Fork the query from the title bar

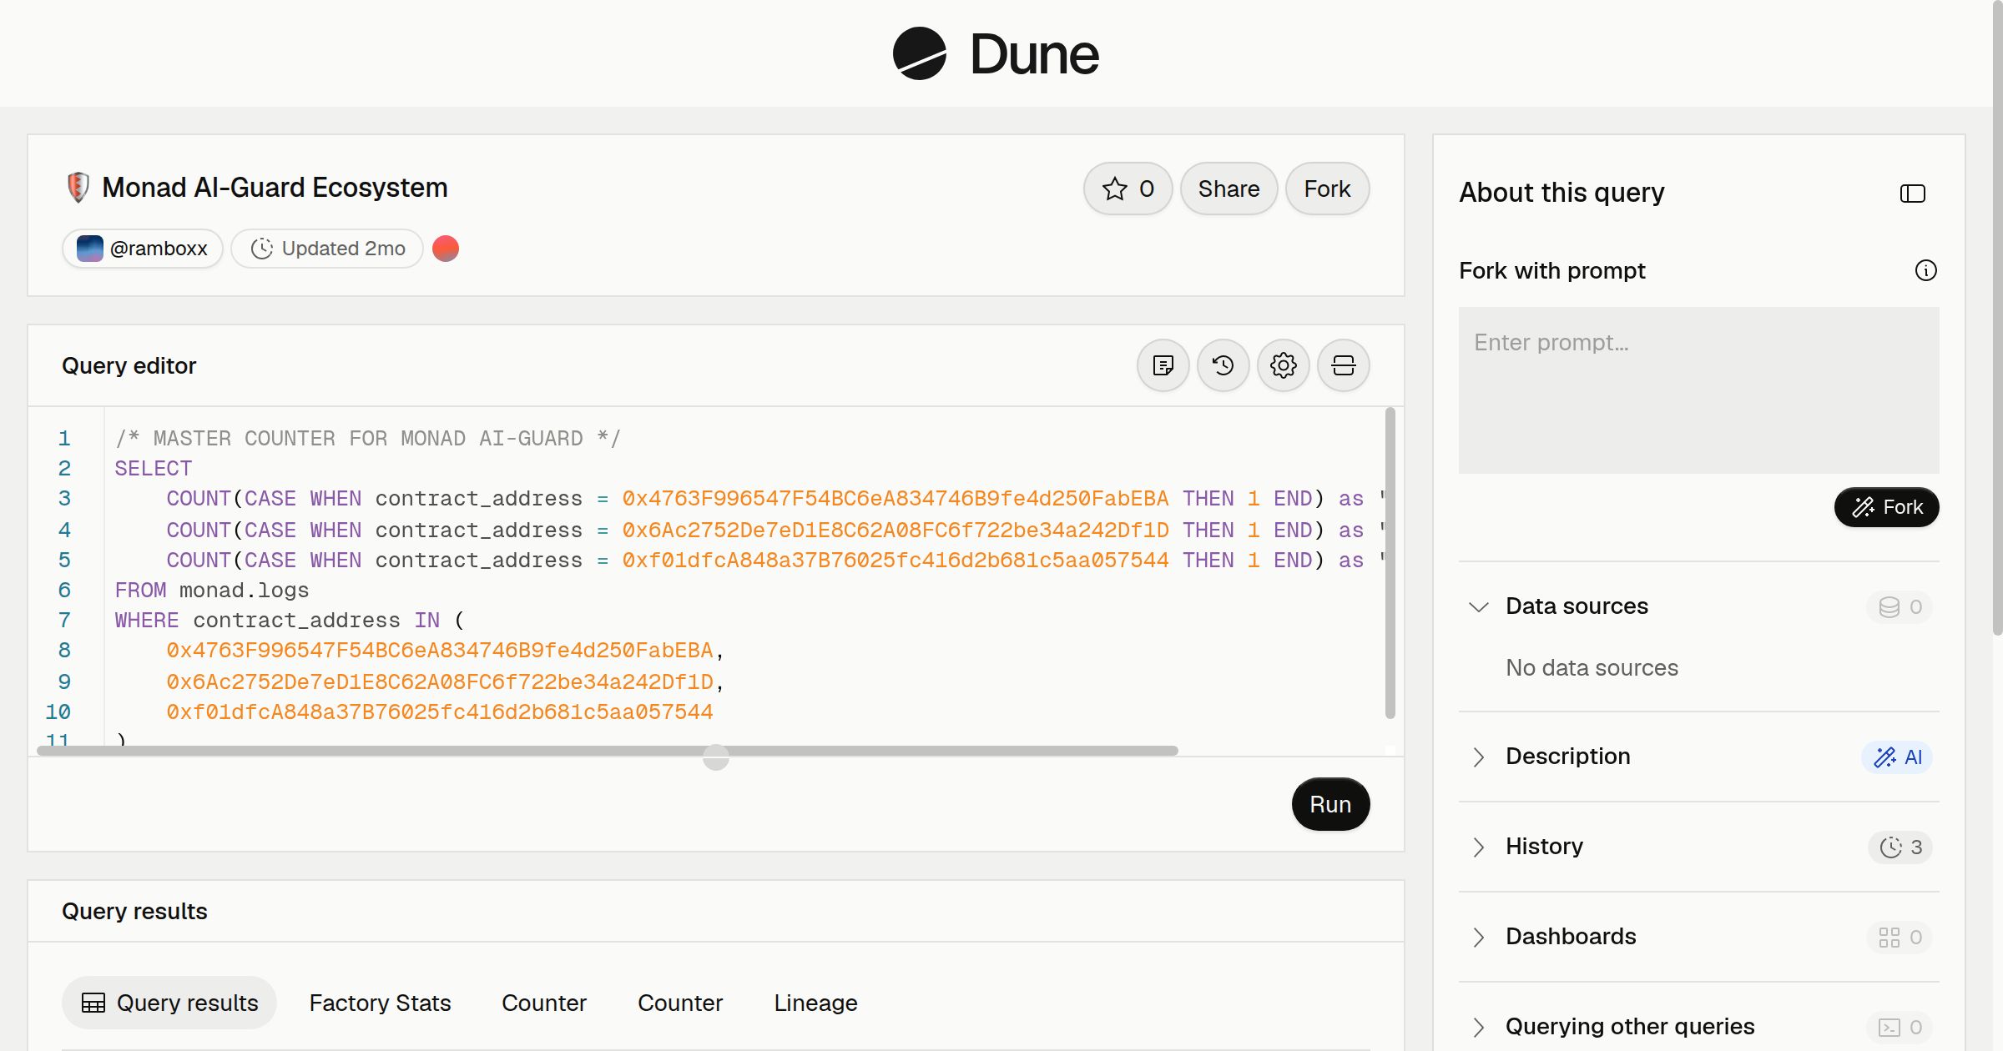click(1327, 189)
